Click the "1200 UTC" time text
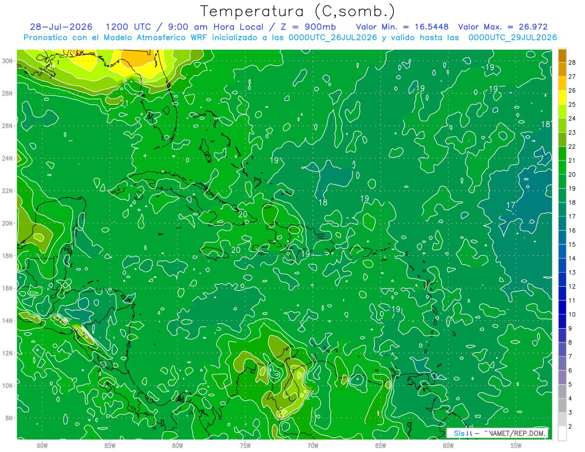 pos(130,27)
